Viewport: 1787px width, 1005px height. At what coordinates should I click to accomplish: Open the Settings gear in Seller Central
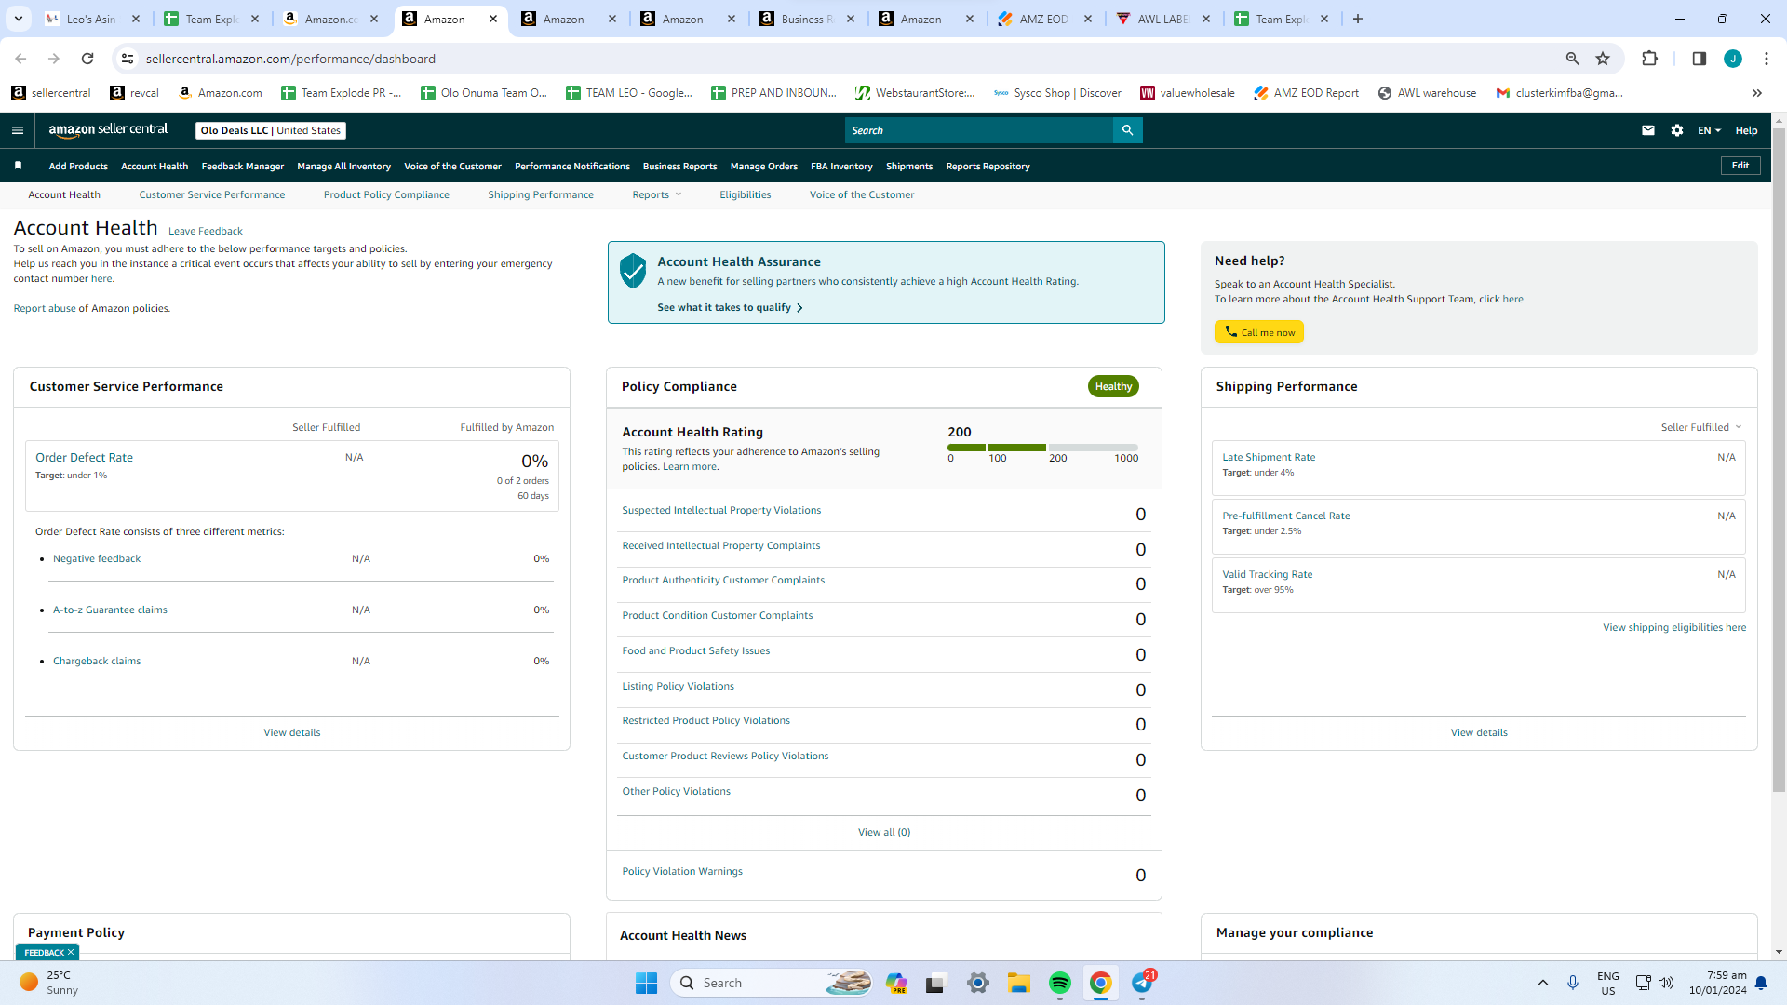click(1677, 130)
